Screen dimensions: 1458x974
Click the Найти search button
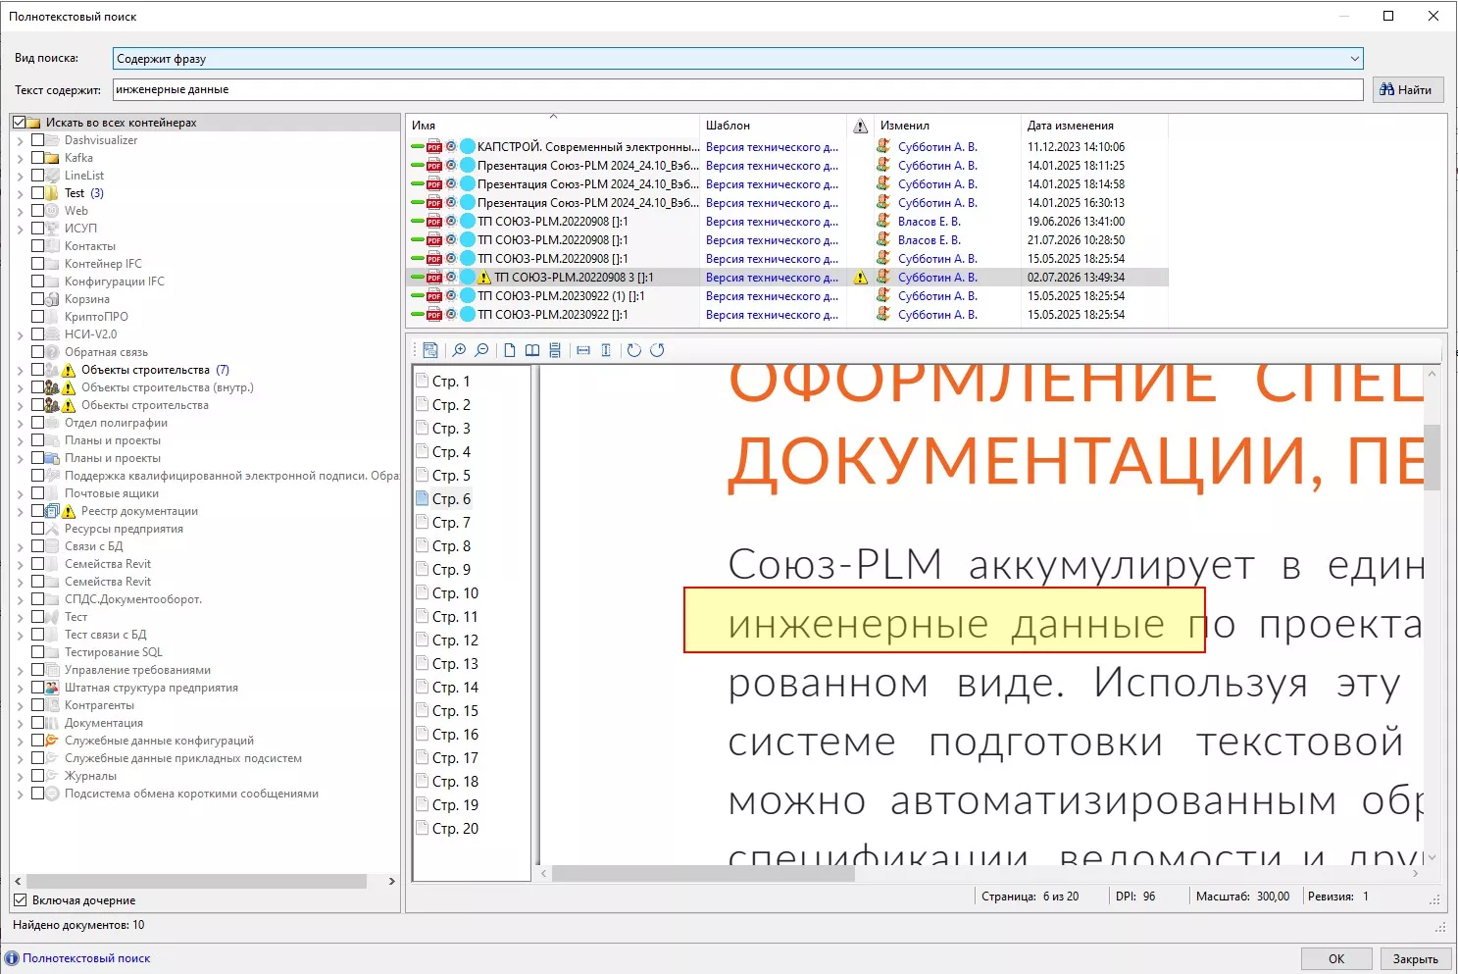pos(1407,89)
